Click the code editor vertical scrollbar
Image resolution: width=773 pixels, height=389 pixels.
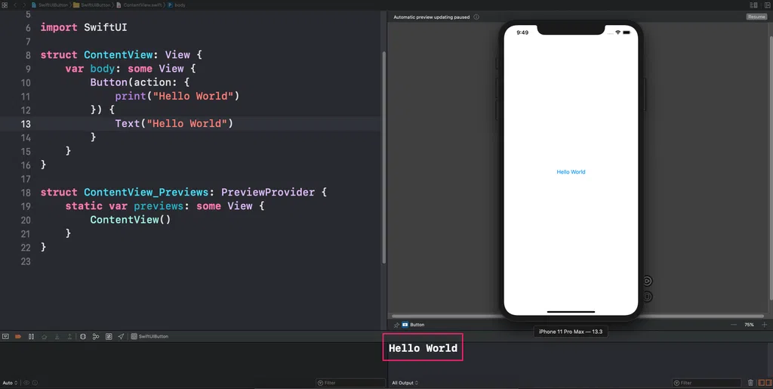(384, 157)
